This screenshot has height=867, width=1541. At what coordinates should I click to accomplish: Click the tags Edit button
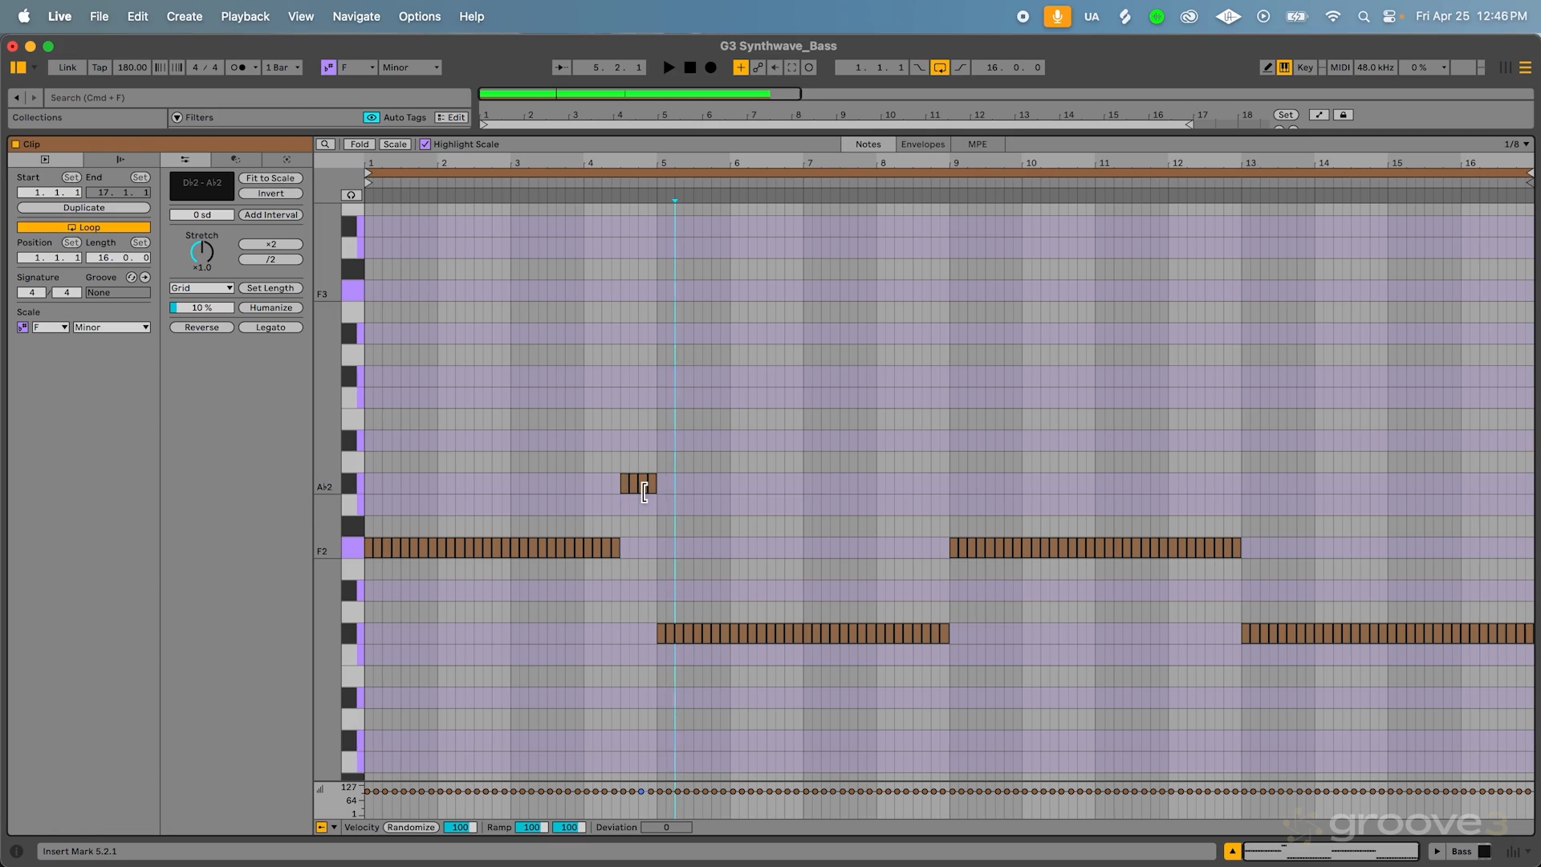click(451, 117)
